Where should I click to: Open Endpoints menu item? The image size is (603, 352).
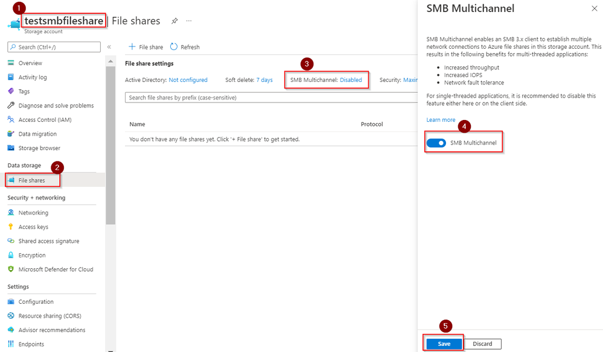pyautogui.click(x=31, y=344)
